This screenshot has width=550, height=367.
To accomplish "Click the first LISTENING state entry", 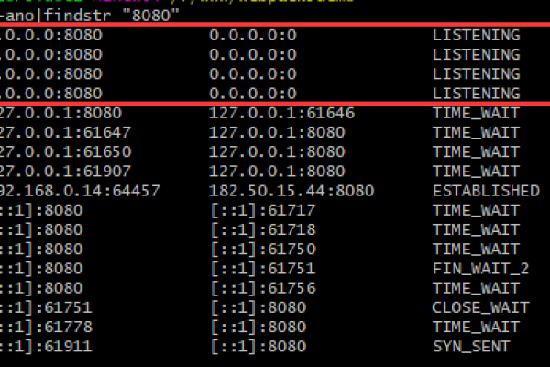I will [476, 35].
